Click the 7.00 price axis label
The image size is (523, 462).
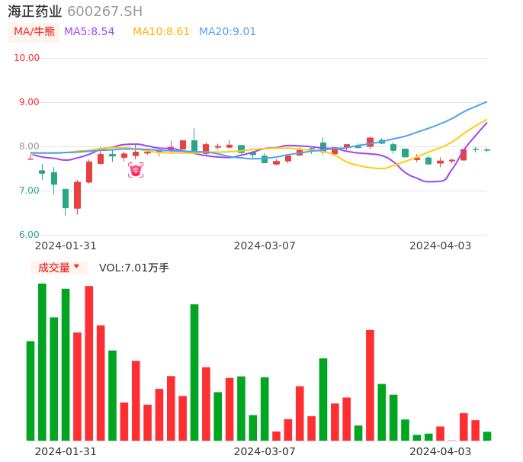click(x=29, y=191)
